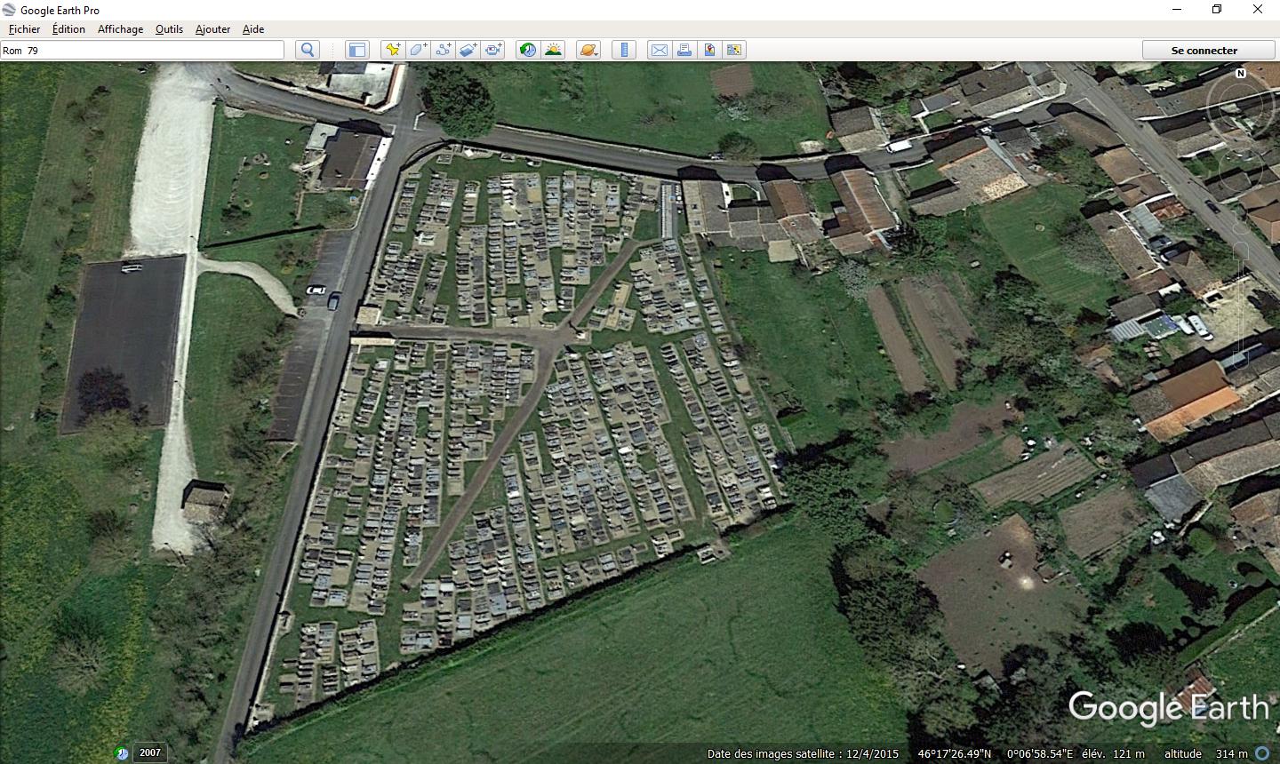Image resolution: width=1280 pixels, height=764 pixels.
Task: Show historical imagery clock icon
Action: click(x=528, y=50)
